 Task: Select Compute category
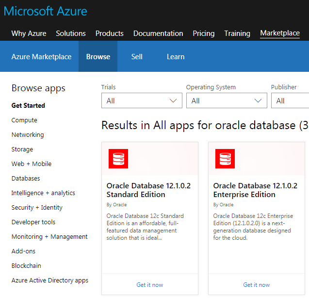click(x=24, y=120)
